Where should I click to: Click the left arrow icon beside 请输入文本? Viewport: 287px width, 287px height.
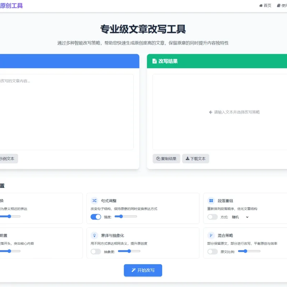211,112
